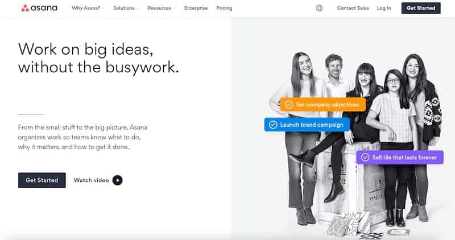Click the play icon beside Watch video

pyautogui.click(x=118, y=180)
